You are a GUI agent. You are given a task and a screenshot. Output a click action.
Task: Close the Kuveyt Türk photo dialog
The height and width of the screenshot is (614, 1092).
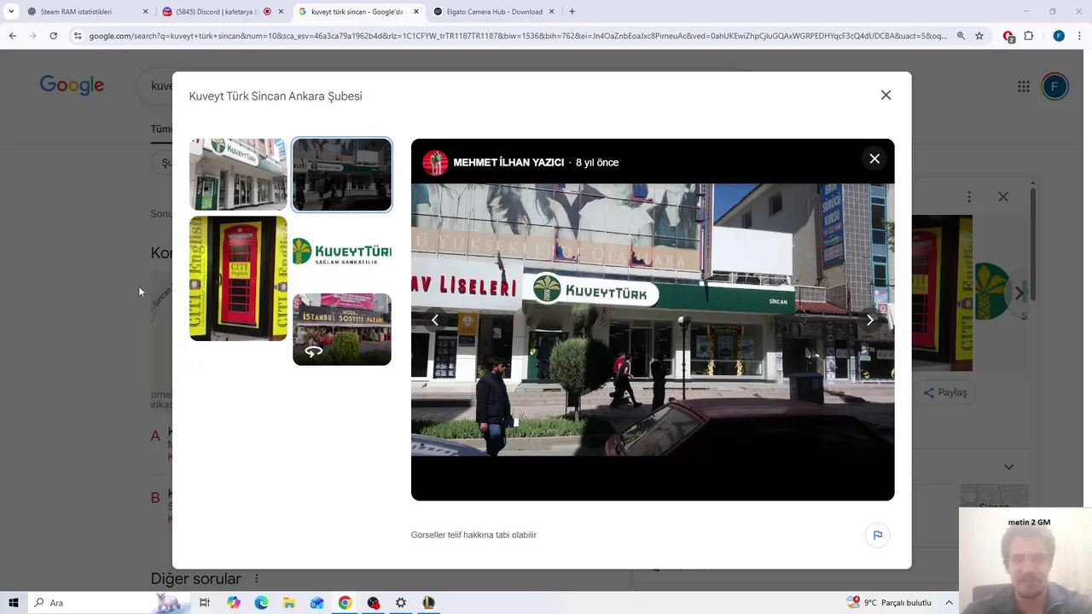coord(886,96)
